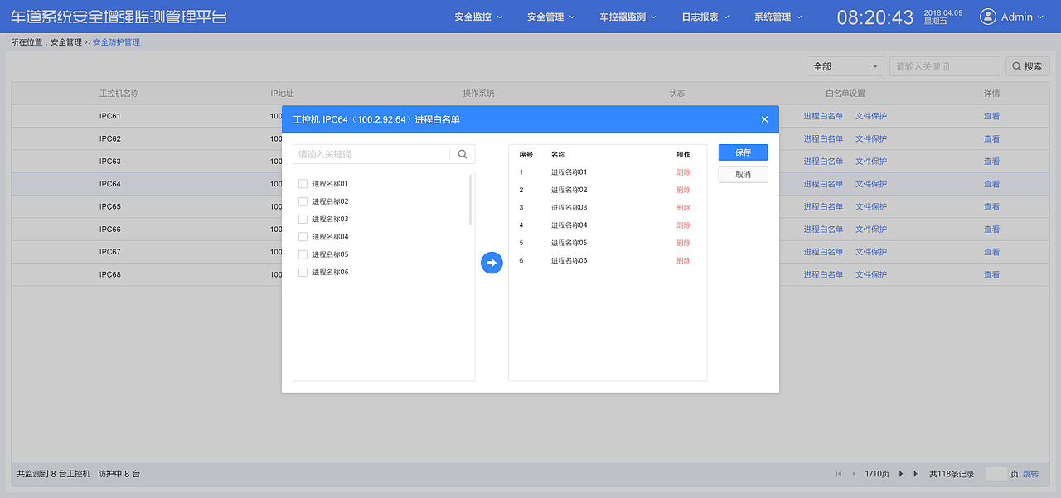Viewport: 1061px width, 498px height.
Task: Click the Admin user avatar icon
Action: (987, 17)
